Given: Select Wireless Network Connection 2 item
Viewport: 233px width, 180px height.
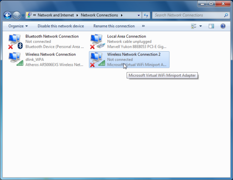Looking at the screenshot, I should pyautogui.click(x=129, y=60).
